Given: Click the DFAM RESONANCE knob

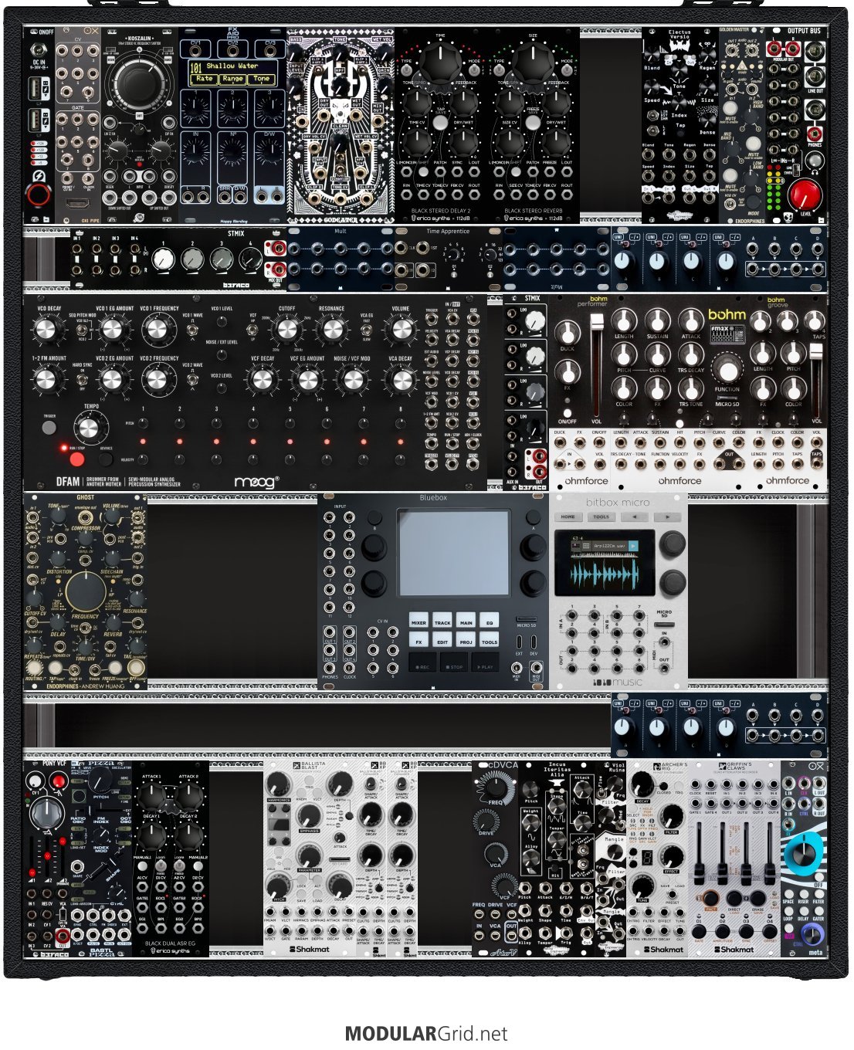Looking at the screenshot, I should point(332,330).
